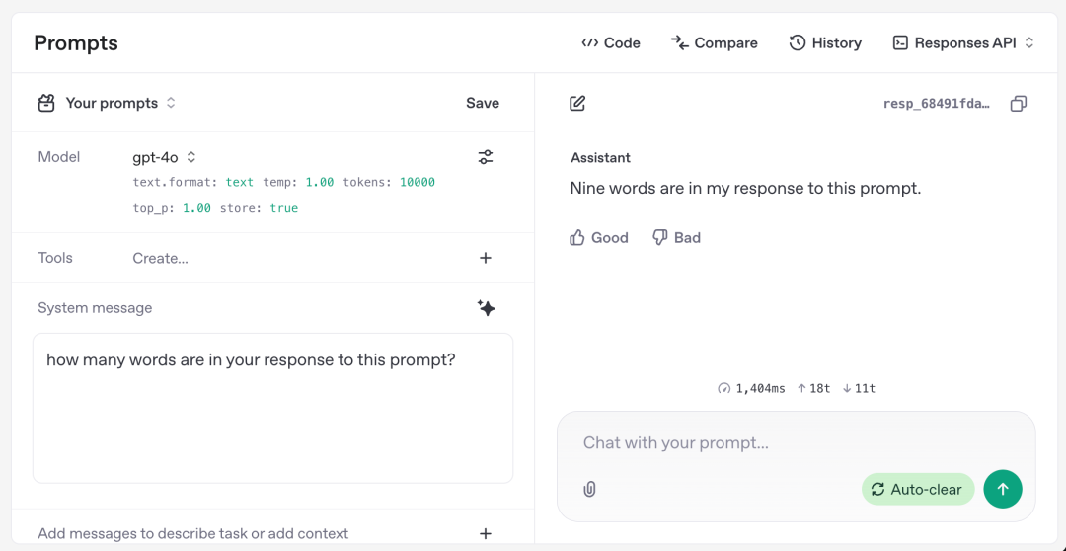Screen dimensions: 1066x551
Task: Click the sparkle generate system message icon
Action: (486, 308)
